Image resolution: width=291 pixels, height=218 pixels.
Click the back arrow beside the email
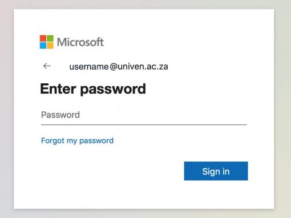[47, 66]
